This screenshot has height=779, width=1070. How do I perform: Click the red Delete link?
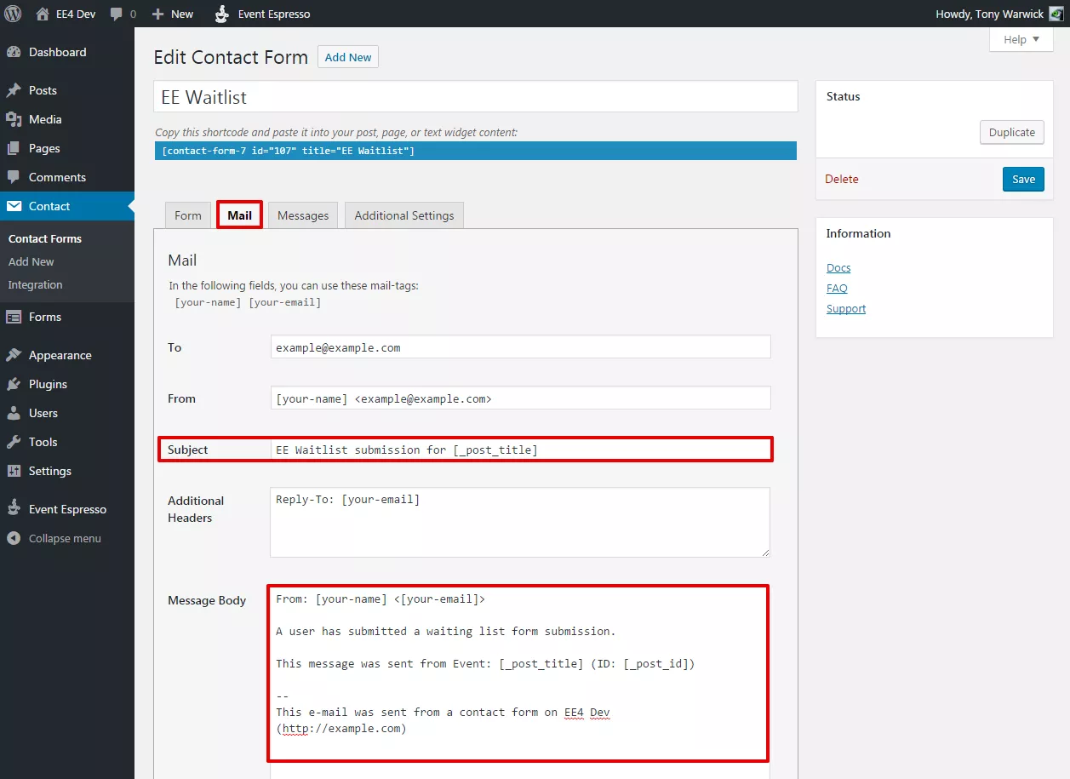pyautogui.click(x=842, y=179)
